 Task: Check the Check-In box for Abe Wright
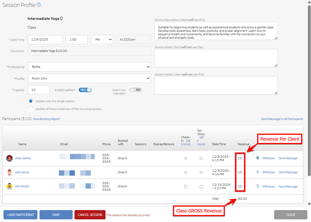[x=186, y=187]
